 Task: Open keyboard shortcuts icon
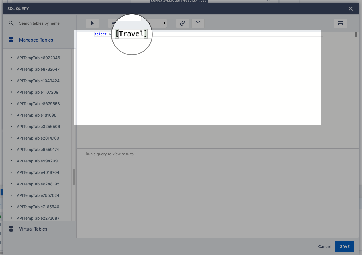click(x=341, y=23)
